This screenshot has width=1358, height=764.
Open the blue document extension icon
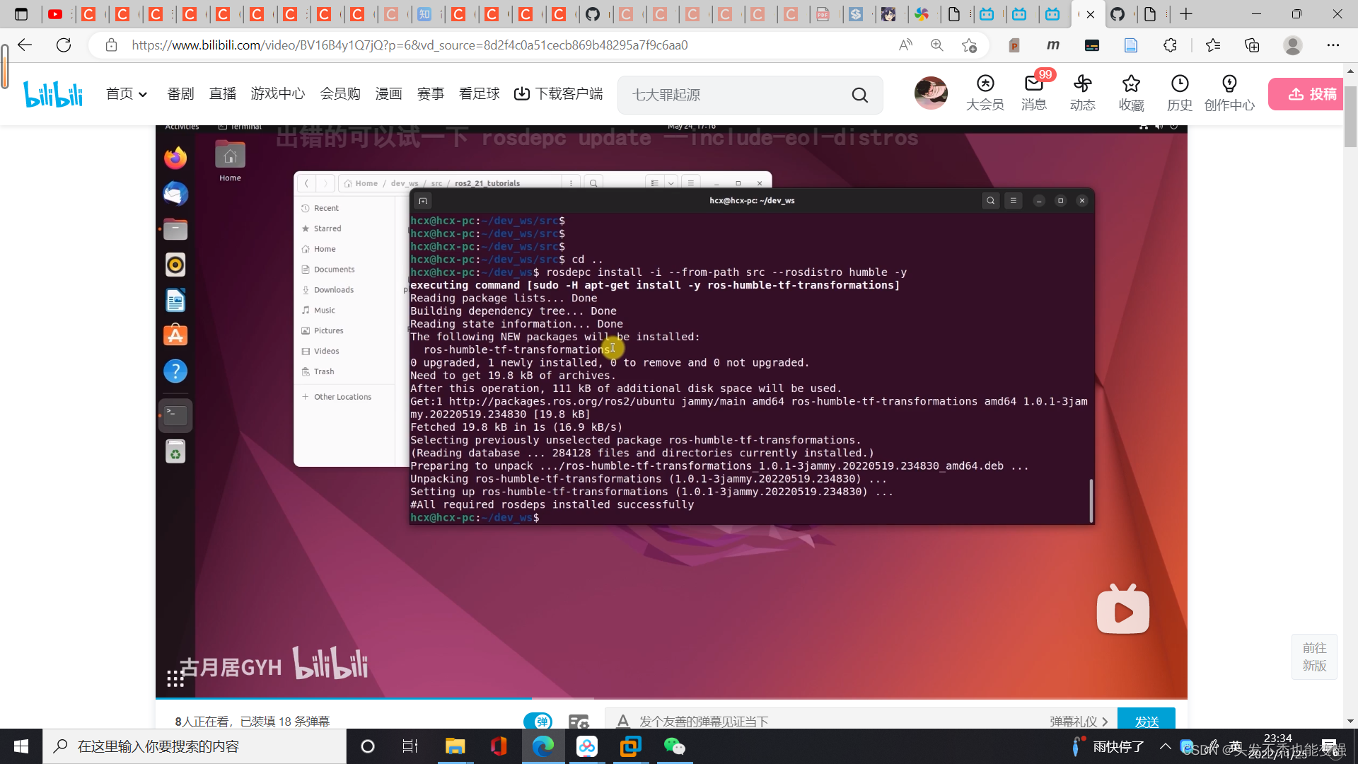(1131, 45)
